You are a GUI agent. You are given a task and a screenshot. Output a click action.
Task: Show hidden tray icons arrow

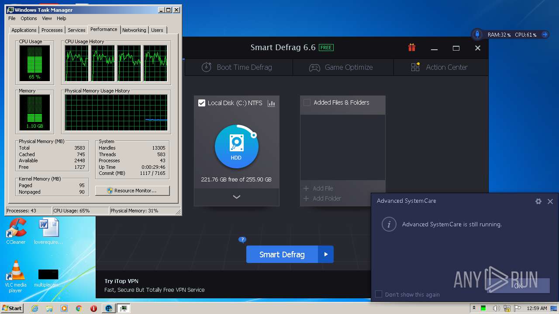[x=474, y=308]
